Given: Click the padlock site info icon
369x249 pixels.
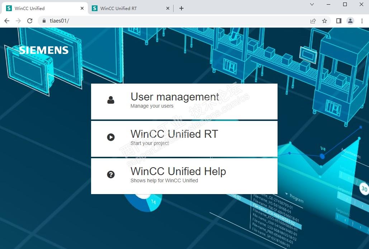Looking at the screenshot, I should pos(44,21).
